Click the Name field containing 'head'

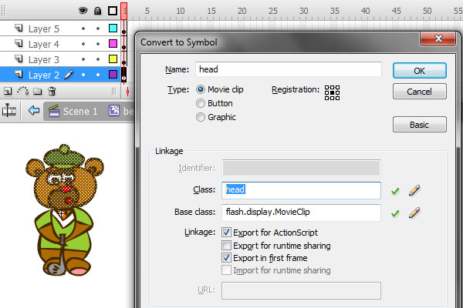pyautogui.click(x=288, y=69)
